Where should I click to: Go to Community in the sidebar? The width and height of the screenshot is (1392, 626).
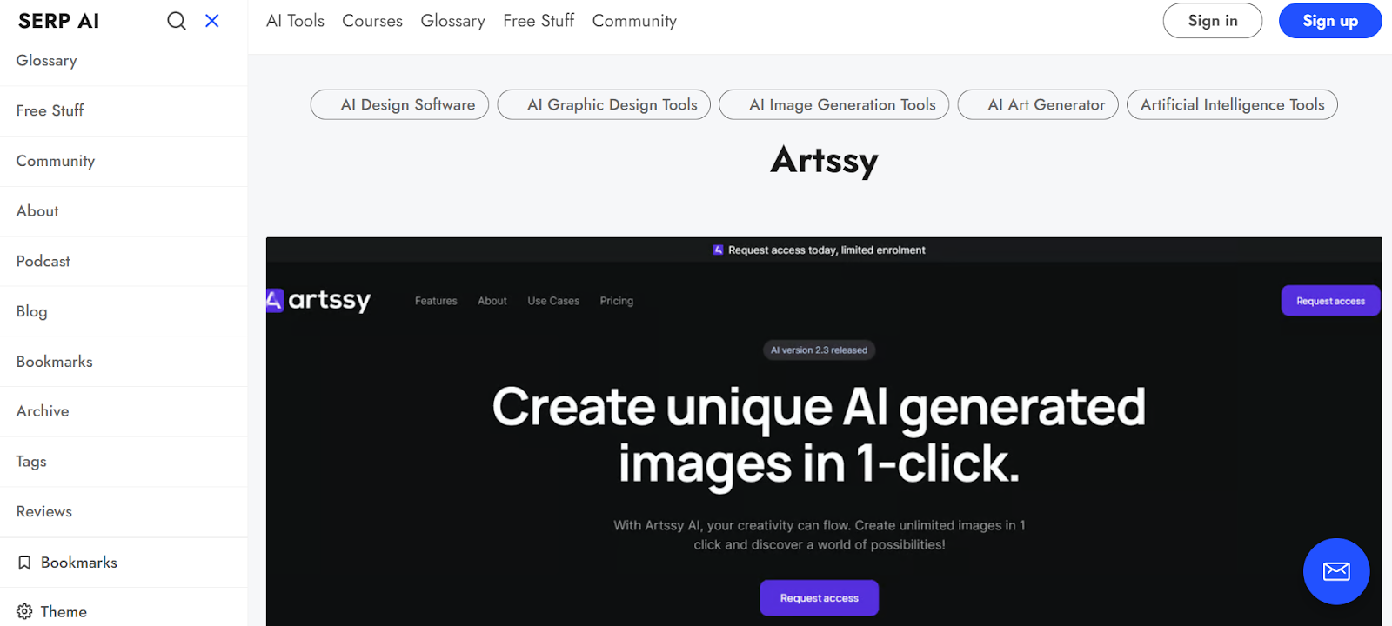[x=124, y=161]
